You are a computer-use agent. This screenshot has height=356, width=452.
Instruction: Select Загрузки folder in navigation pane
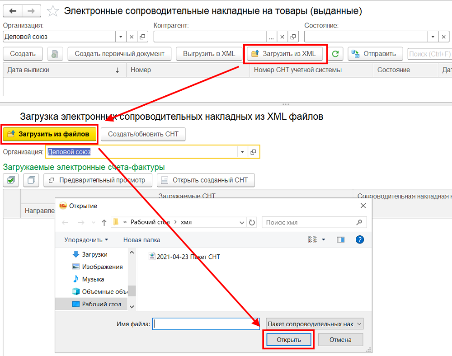tap(94, 254)
